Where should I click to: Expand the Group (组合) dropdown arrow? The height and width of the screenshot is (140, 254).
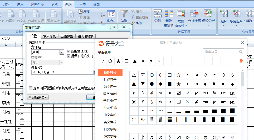[x=224, y=25]
